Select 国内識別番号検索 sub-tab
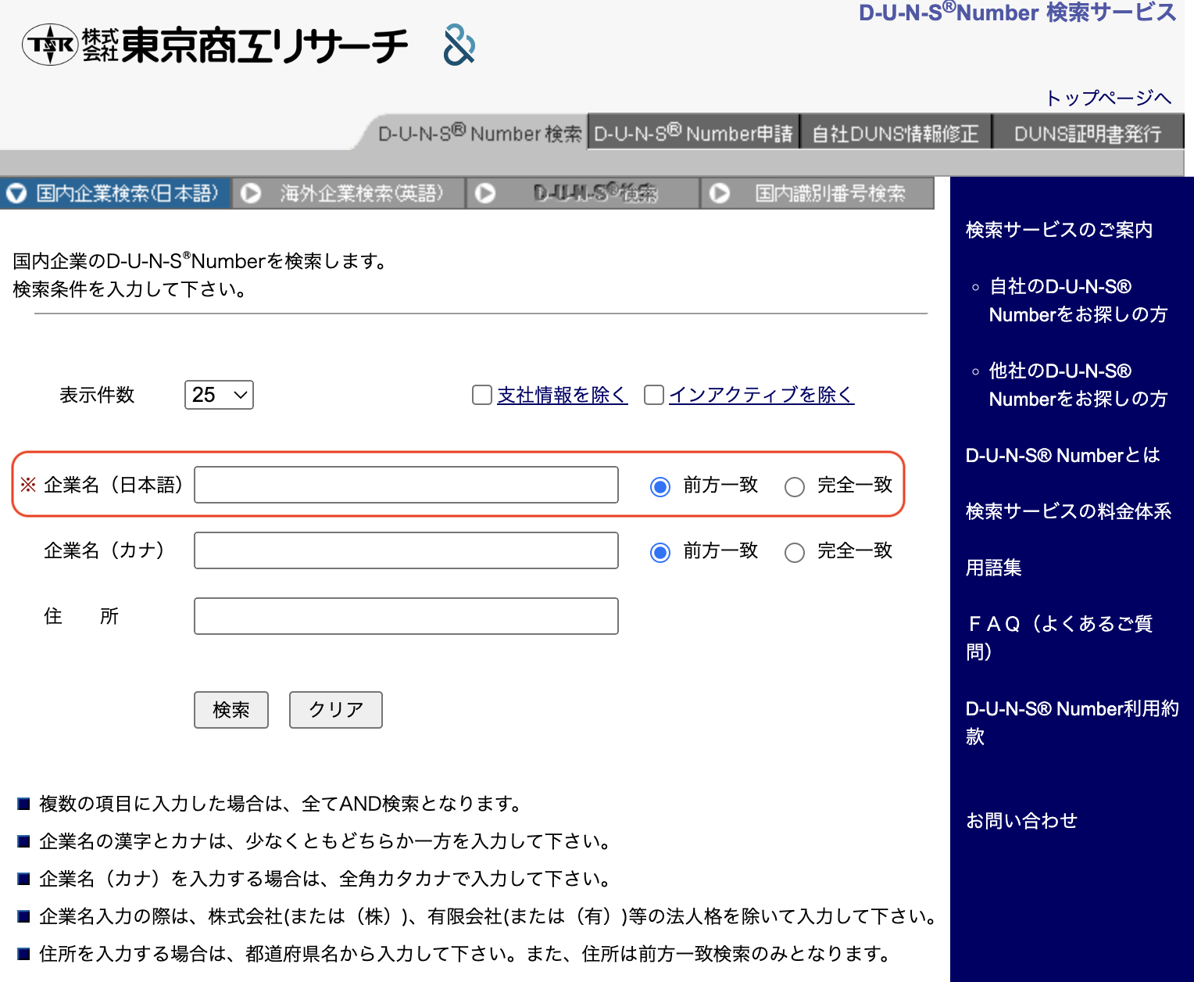 (817, 193)
